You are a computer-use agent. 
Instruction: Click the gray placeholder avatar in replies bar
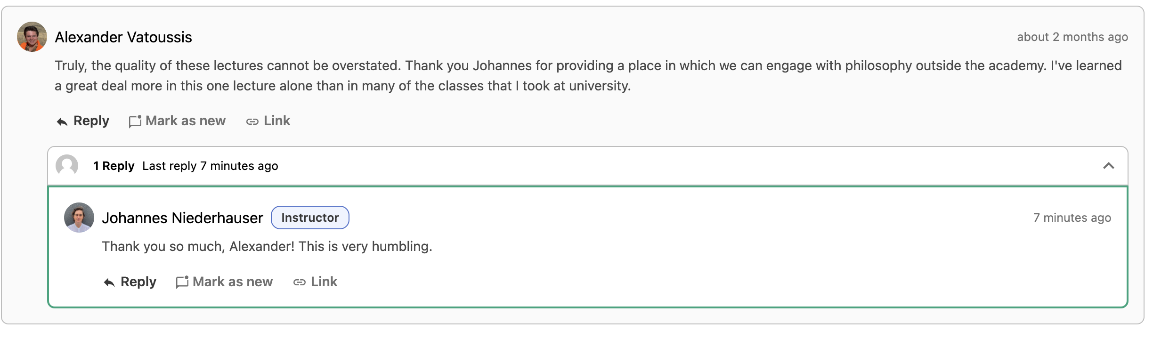(67, 166)
